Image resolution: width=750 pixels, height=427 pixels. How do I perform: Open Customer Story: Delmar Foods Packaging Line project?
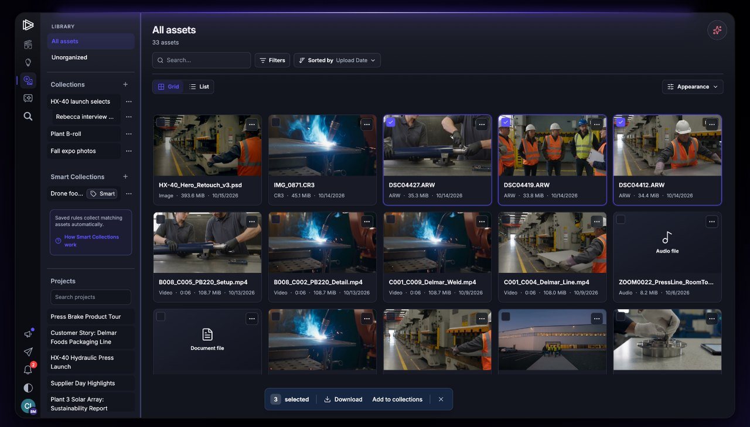click(91, 337)
